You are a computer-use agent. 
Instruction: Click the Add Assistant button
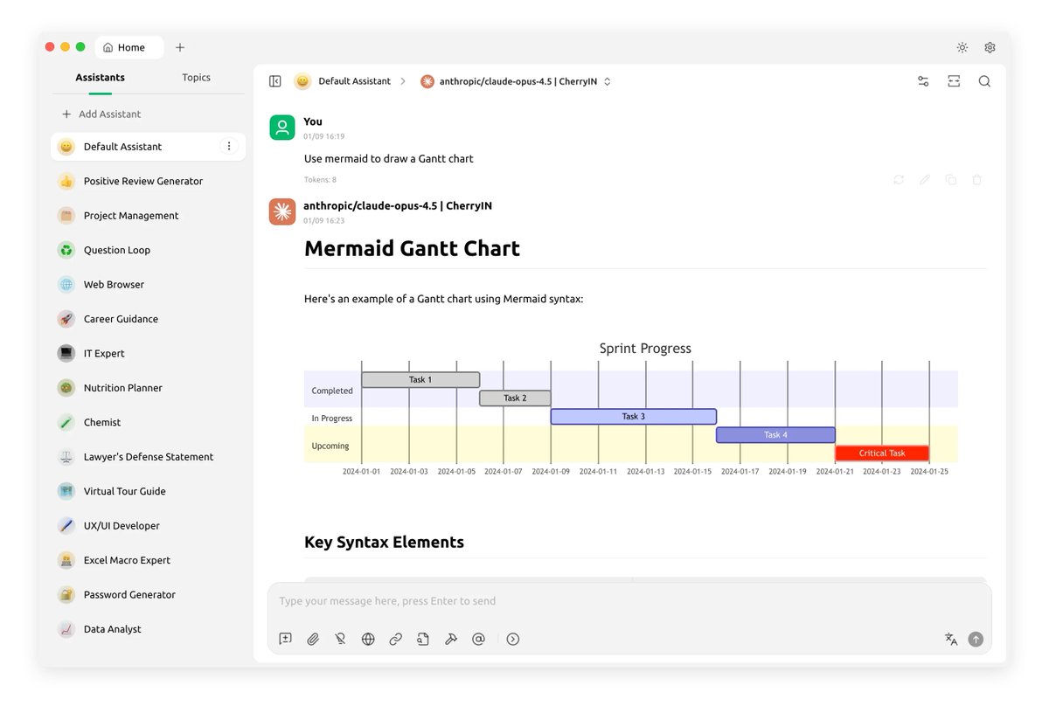pyautogui.click(x=101, y=114)
